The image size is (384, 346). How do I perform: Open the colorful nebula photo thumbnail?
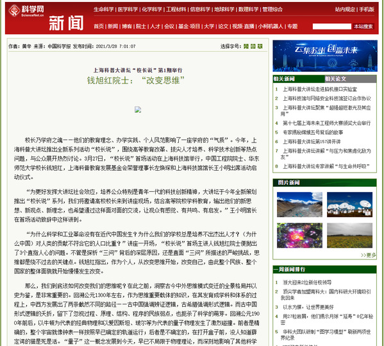tap(299, 236)
